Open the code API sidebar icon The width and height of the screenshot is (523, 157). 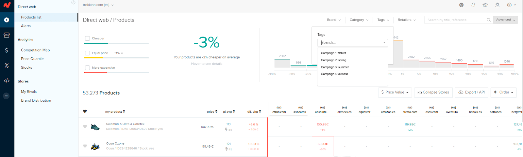(7, 81)
